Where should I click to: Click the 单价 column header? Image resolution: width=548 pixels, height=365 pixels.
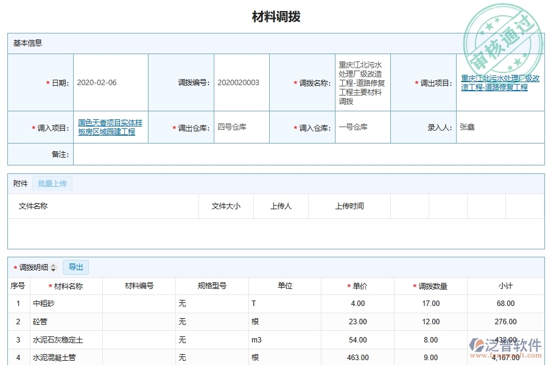(357, 285)
